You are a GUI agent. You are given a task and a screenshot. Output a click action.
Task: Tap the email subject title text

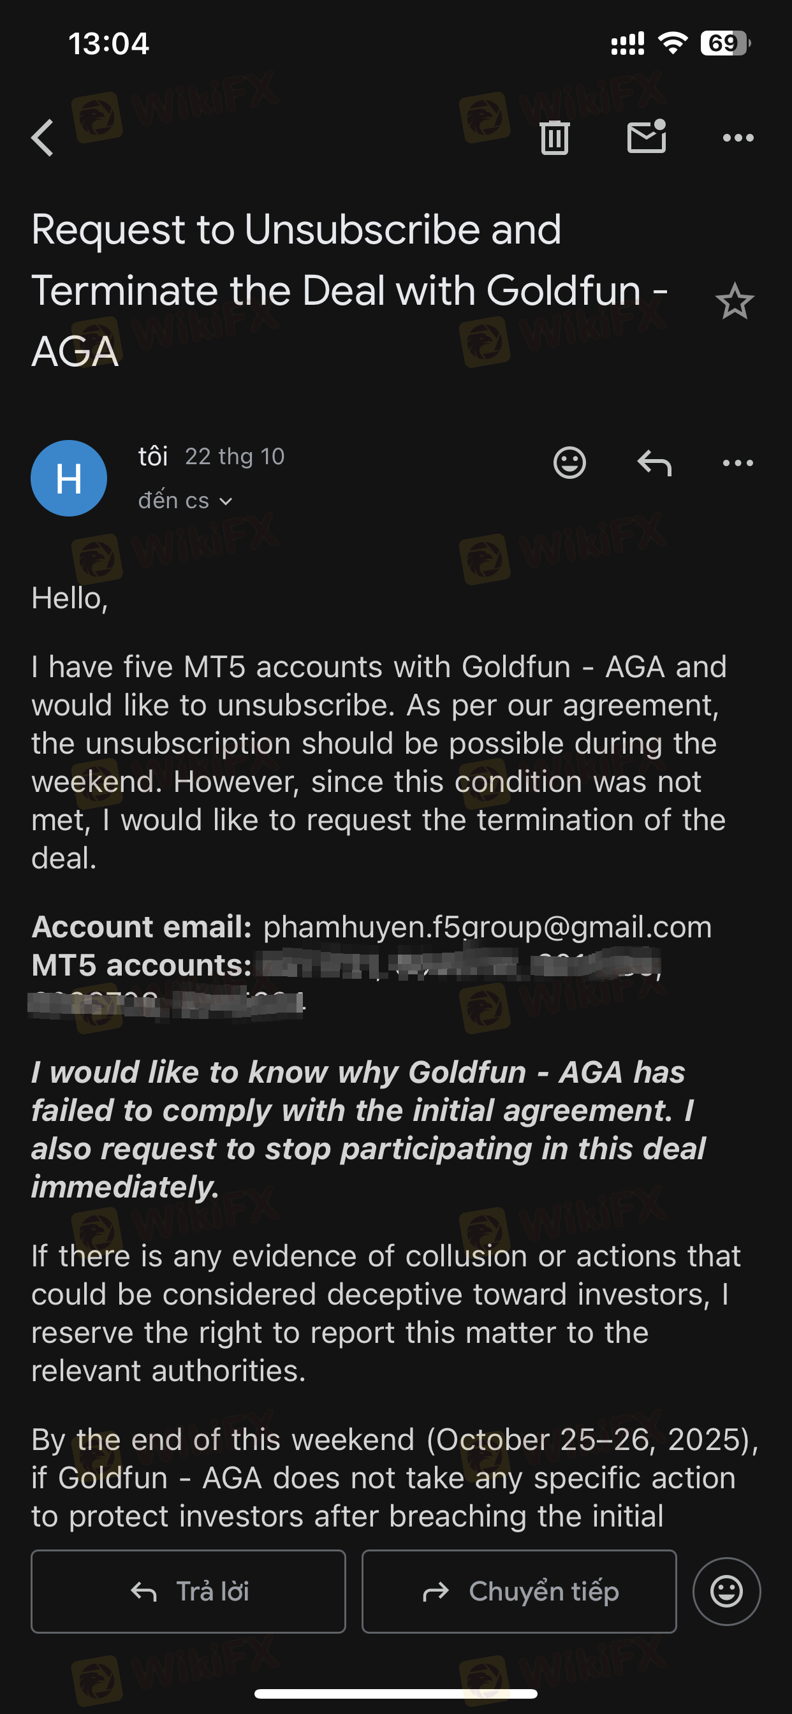pos(349,290)
